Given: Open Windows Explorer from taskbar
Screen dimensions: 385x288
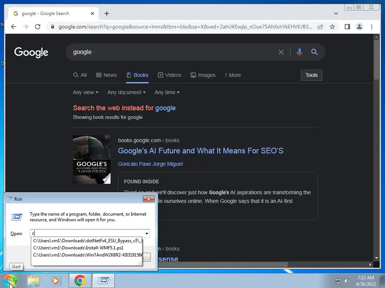Looking at the screenshot, I should pos(33,280).
